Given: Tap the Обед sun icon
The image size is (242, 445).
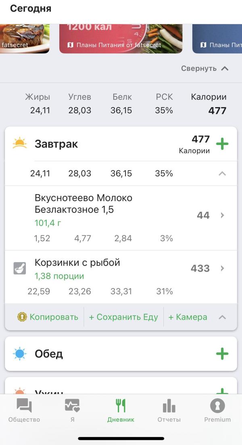Looking at the screenshot, I should (x=19, y=354).
